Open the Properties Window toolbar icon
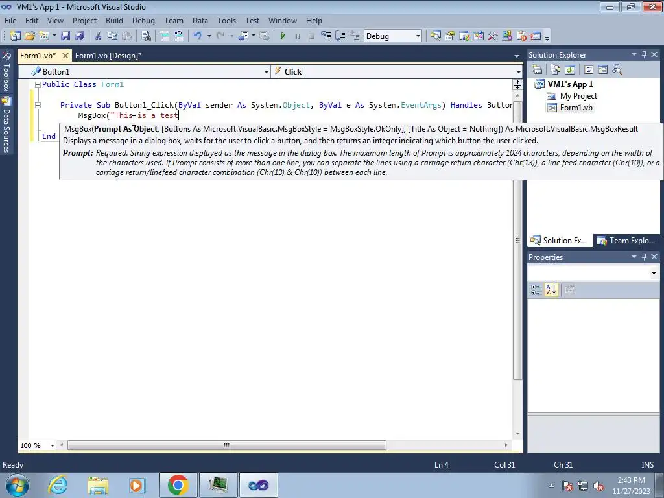This screenshot has width=664, height=498. [450, 36]
